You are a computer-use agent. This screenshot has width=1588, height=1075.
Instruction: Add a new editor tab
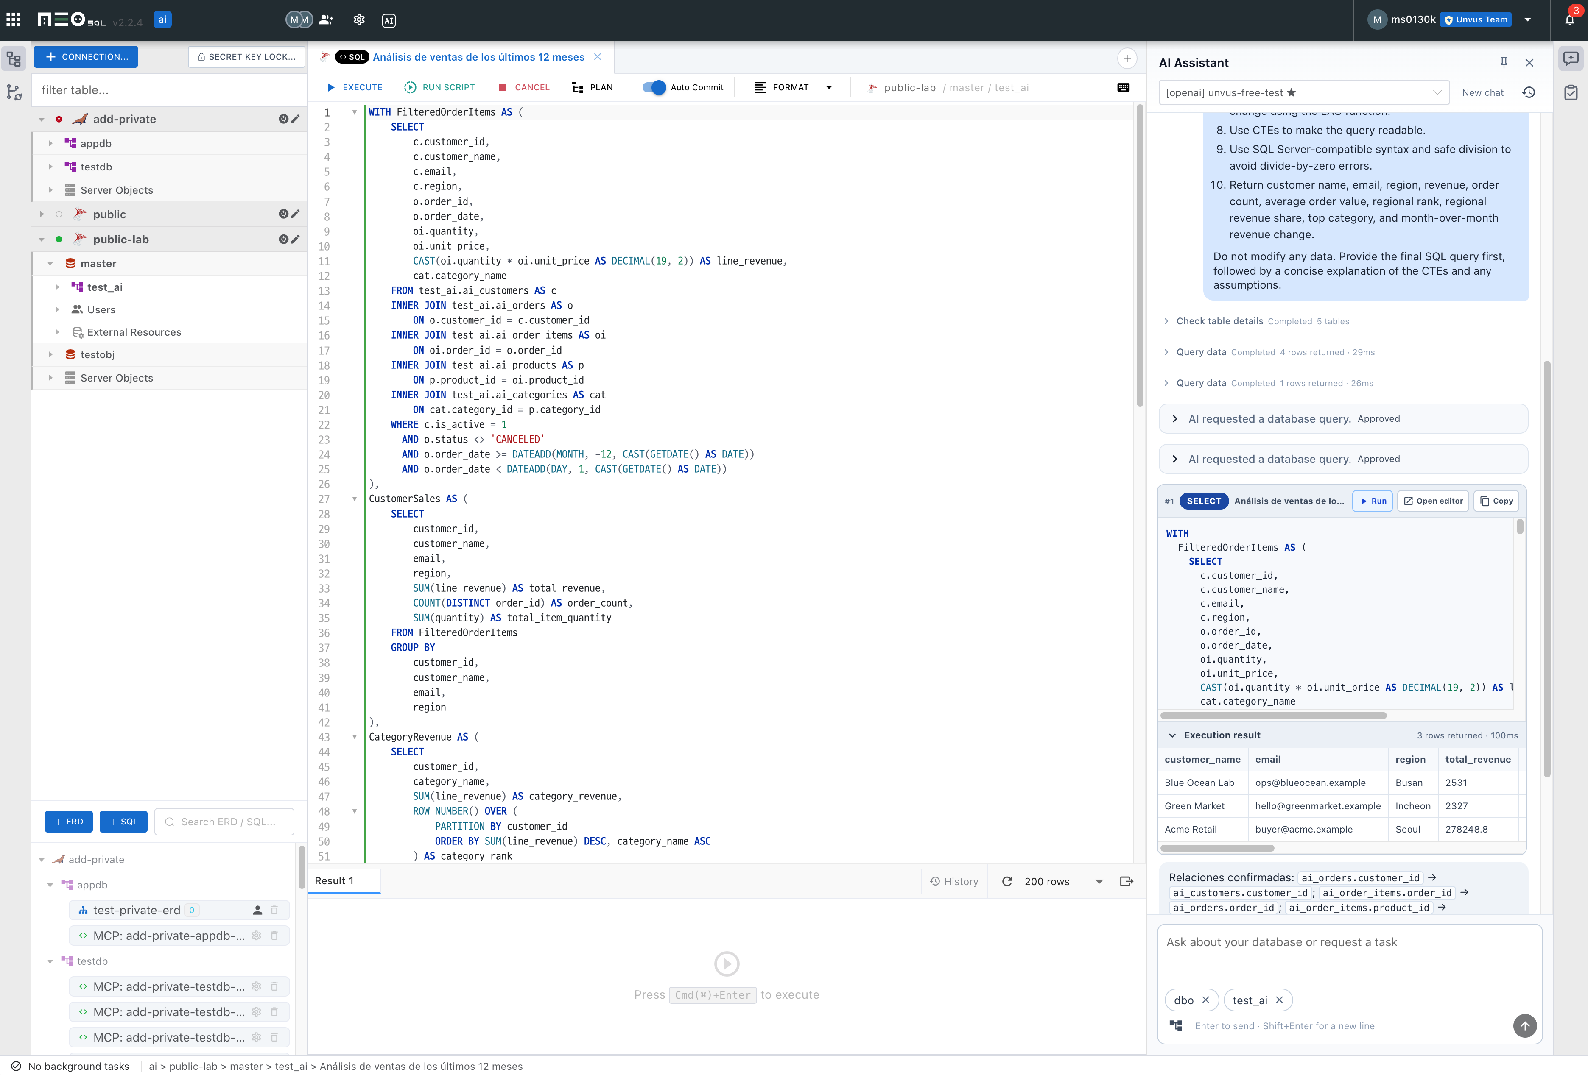pos(1127,58)
